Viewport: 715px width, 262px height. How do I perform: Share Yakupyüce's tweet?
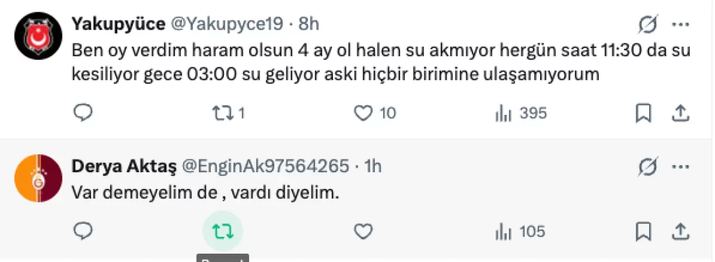coord(680,113)
